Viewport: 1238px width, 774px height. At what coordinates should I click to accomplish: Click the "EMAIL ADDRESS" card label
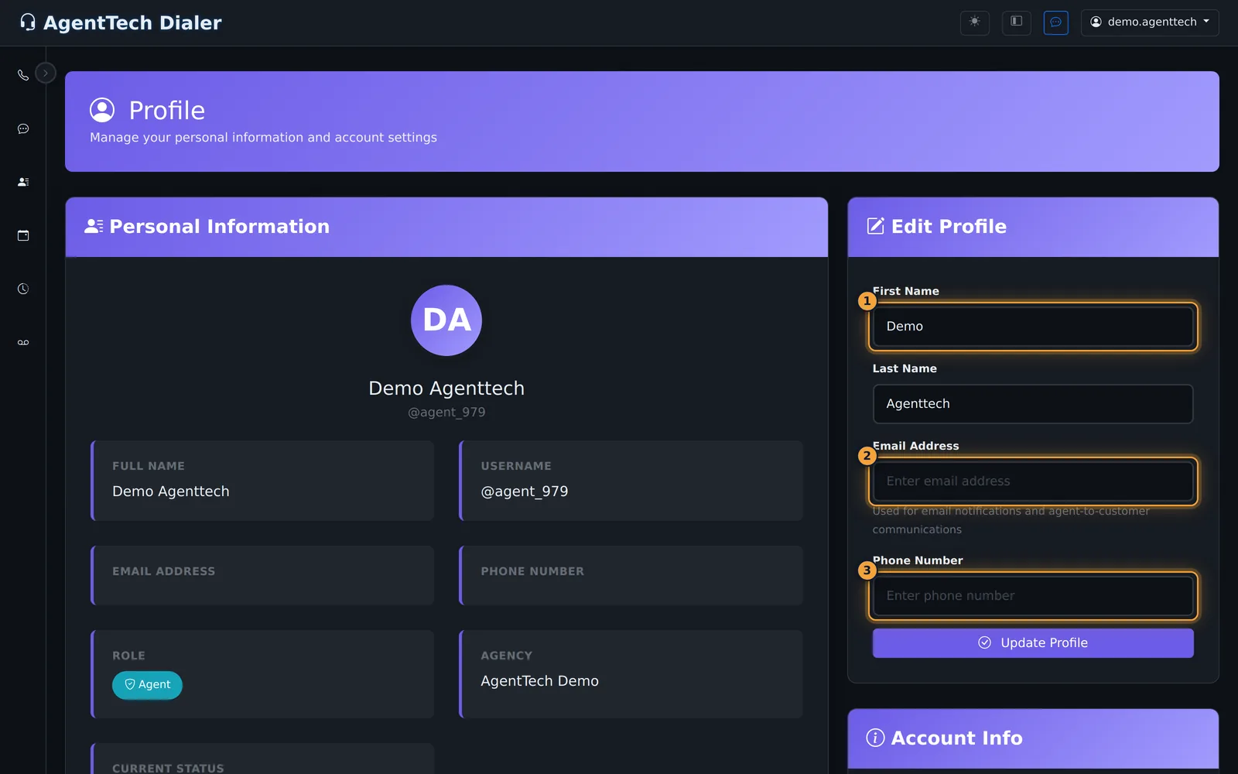click(164, 571)
